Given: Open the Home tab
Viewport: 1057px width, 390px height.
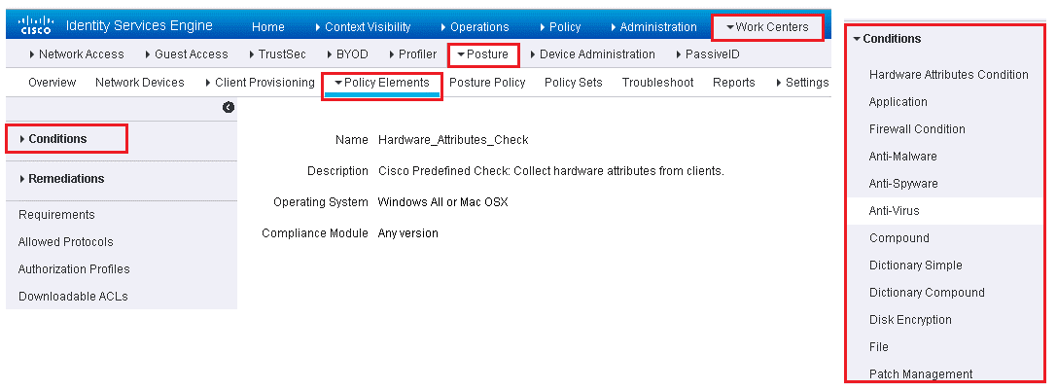Looking at the screenshot, I should tap(267, 27).
